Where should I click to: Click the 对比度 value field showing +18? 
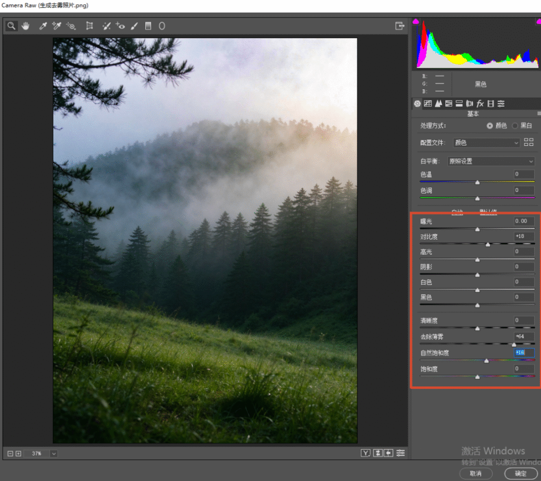click(x=524, y=236)
